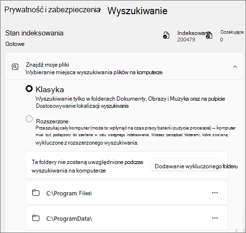
Task: Click the Te foldery nie zostaną uwzględnione text
Action: (88, 166)
